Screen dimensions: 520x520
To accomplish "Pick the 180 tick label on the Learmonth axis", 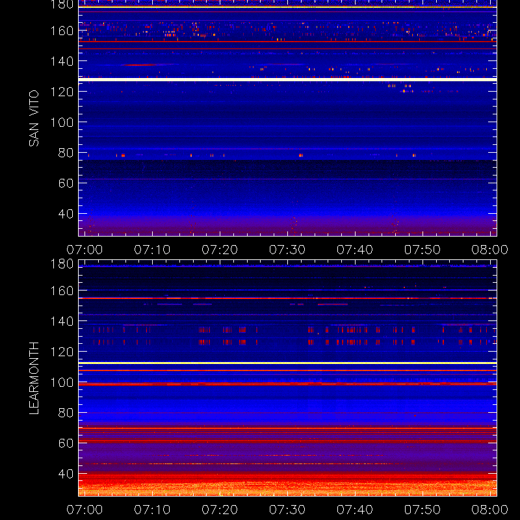I will pyautogui.click(x=62, y=264).
